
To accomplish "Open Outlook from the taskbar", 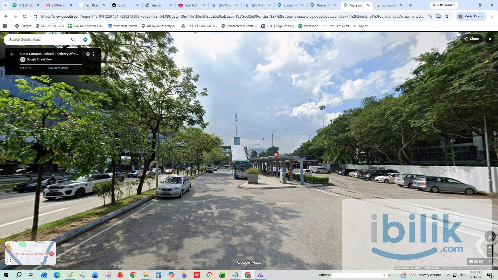I will pos(44,275).
